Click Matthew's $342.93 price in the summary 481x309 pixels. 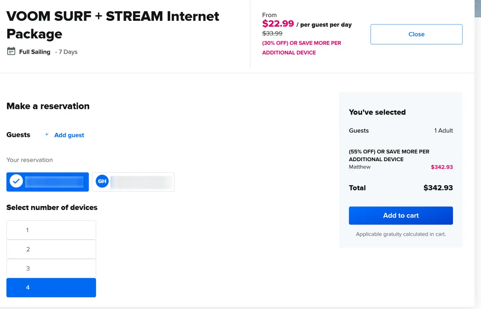(x=442, y=167)
